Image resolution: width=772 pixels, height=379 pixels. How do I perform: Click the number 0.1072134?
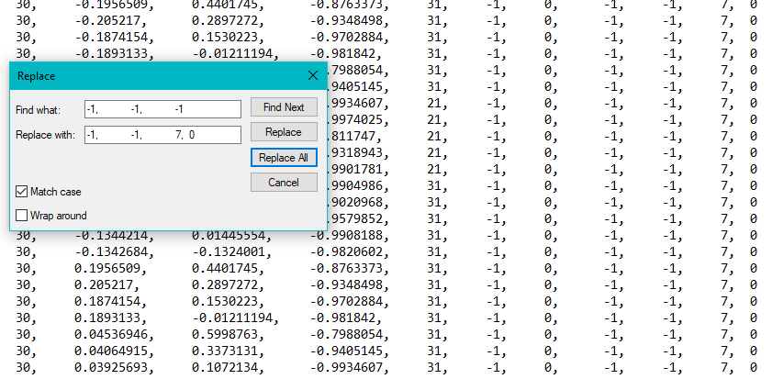pyautogui.click(x=226, y=367)
